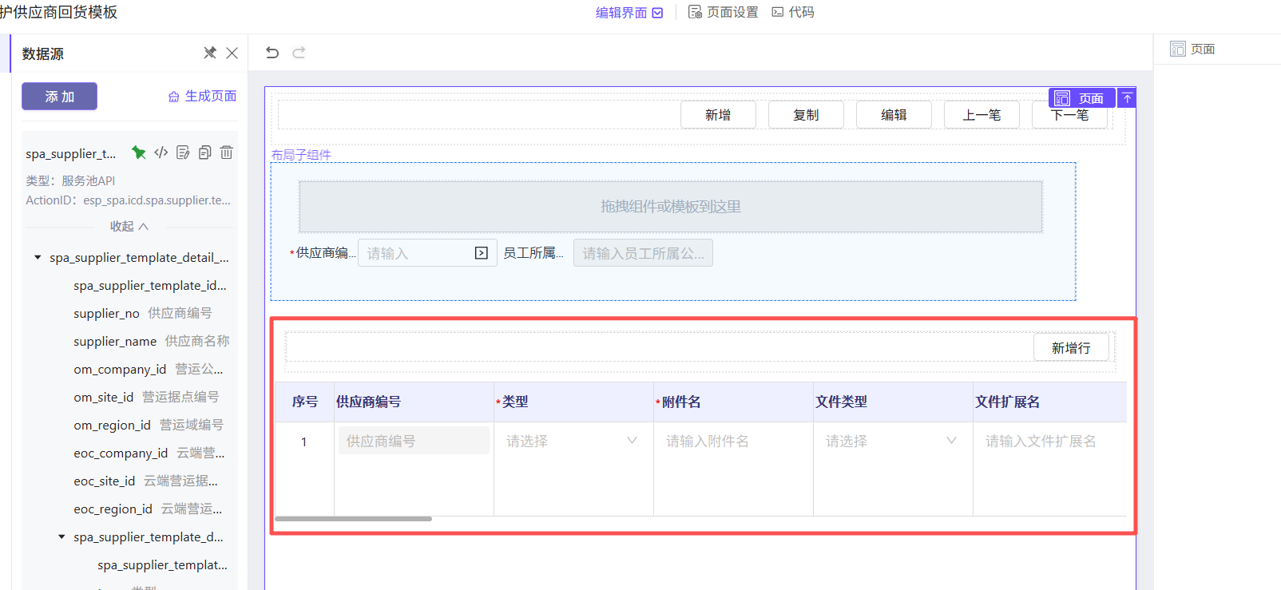Click the 添加 button
Viewport: 1281px width, 590px height.
tap(60, 97)
